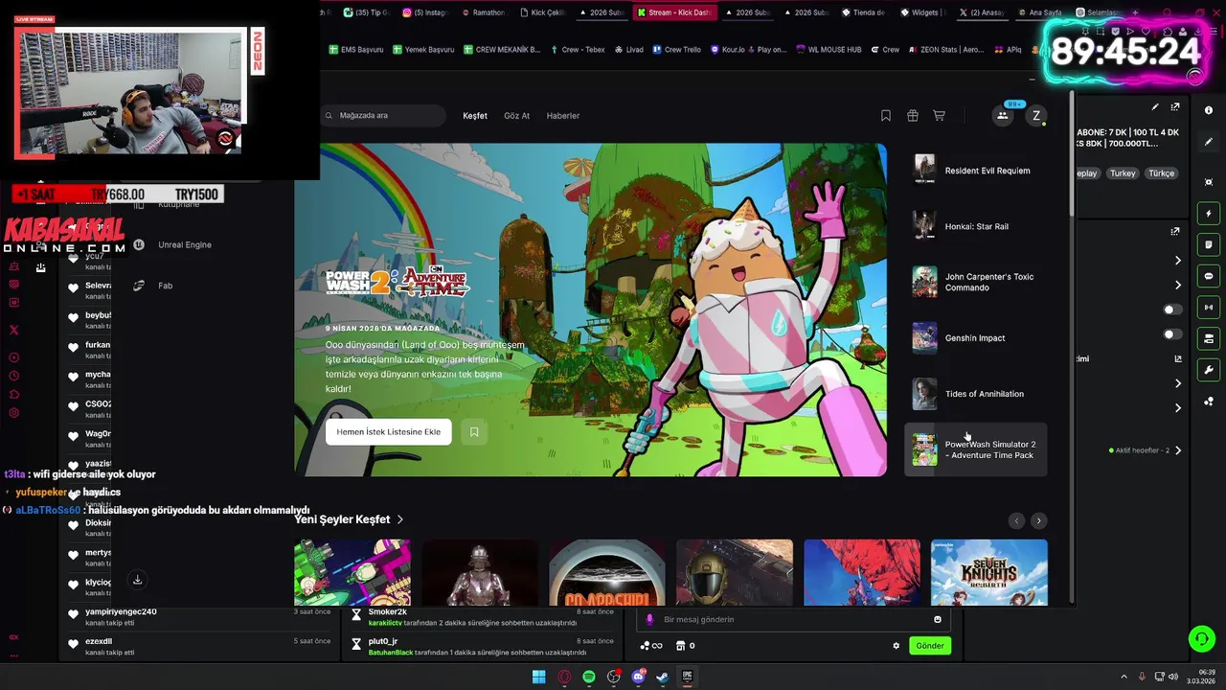Expand the first chevron row in dashboard panel
1226x690 pixels.
click(x=1178, y=261)
